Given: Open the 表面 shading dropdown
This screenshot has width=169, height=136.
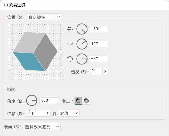Looking at the screenshot, I should click(42, 127).
